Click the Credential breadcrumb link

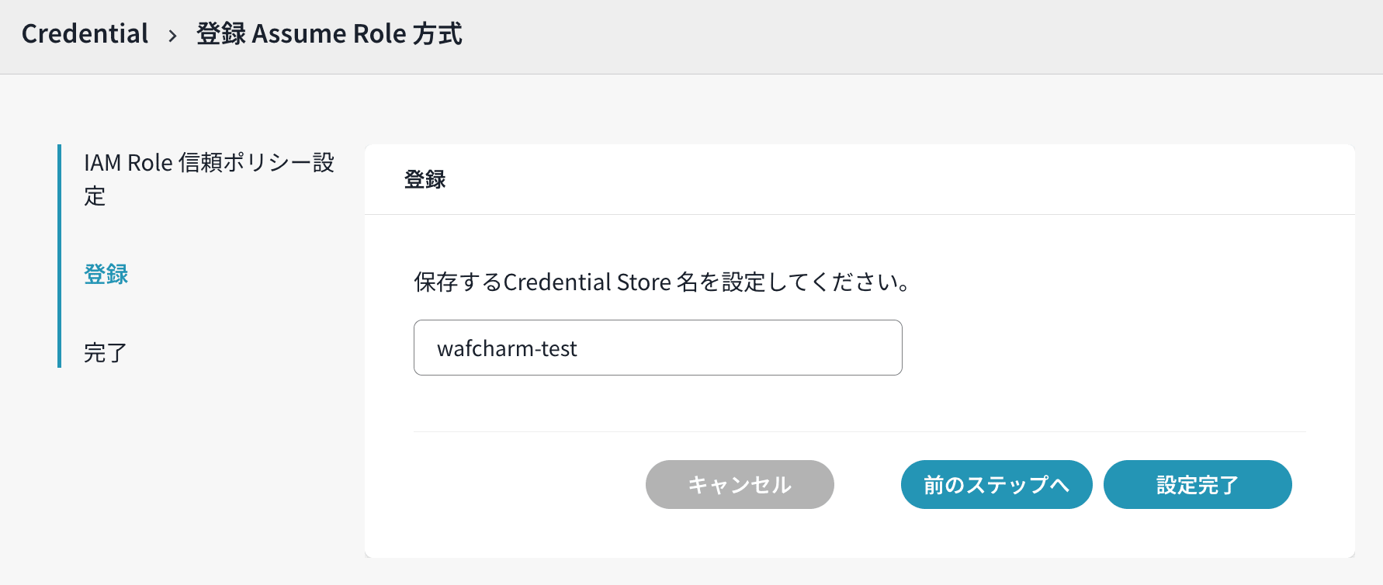(x=85, y=34)
